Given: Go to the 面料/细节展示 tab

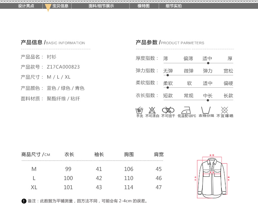Looking at the screenshot, I should (x=101, y=6).
